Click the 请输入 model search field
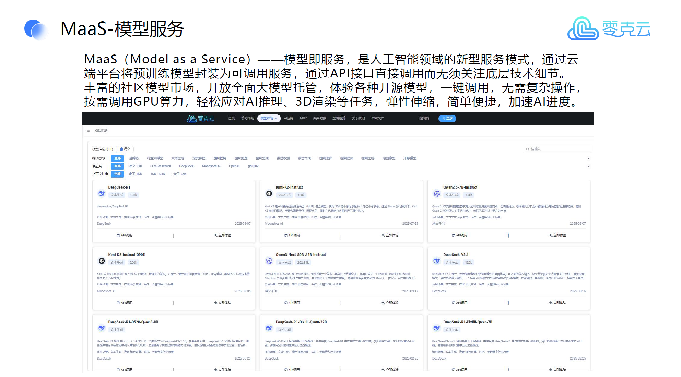681x377 pixels. (557, 149)
